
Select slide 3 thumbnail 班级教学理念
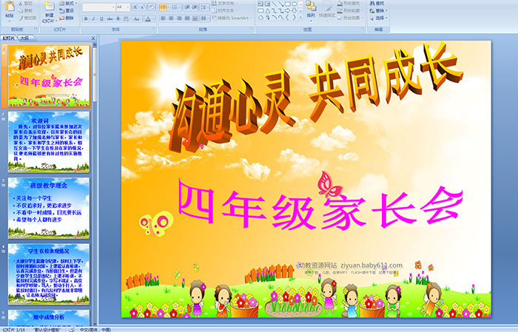[49, 208]
